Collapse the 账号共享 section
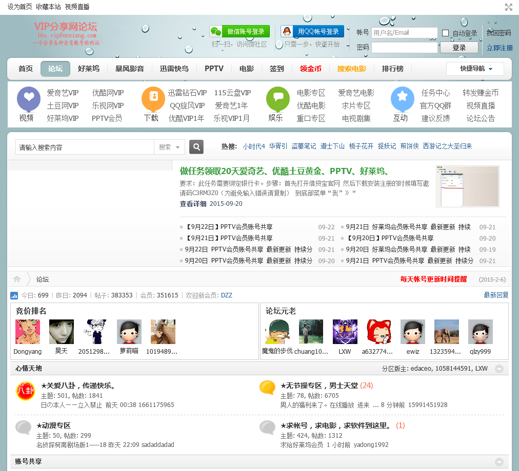Screen dimensions: 519x471 (499, 462)
